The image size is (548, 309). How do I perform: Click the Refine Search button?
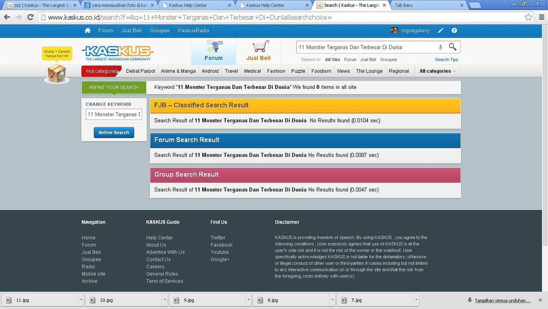114,132
